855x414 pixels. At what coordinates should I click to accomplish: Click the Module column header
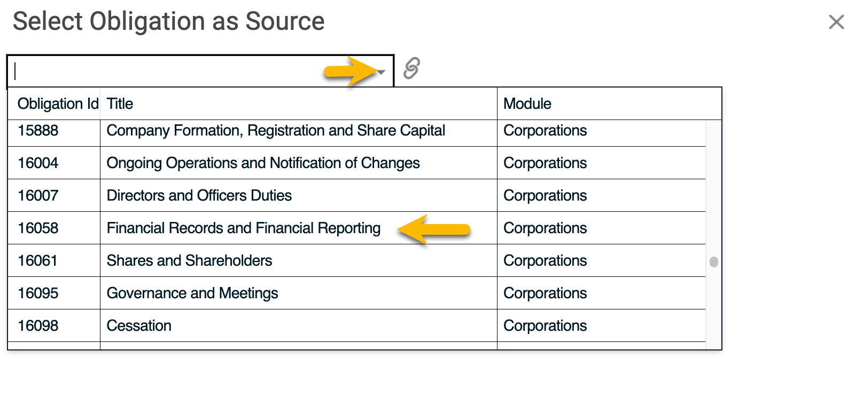click(527, 103)
